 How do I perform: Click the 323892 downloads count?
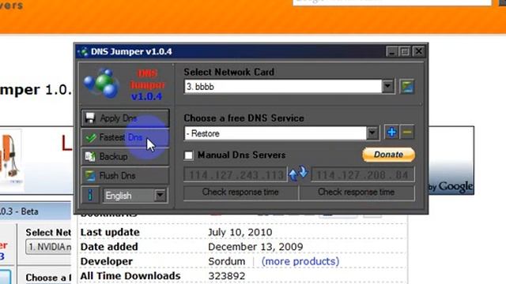pos(227,276)
